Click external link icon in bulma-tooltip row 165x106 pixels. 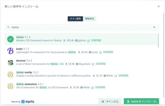[x=116, y=76]
